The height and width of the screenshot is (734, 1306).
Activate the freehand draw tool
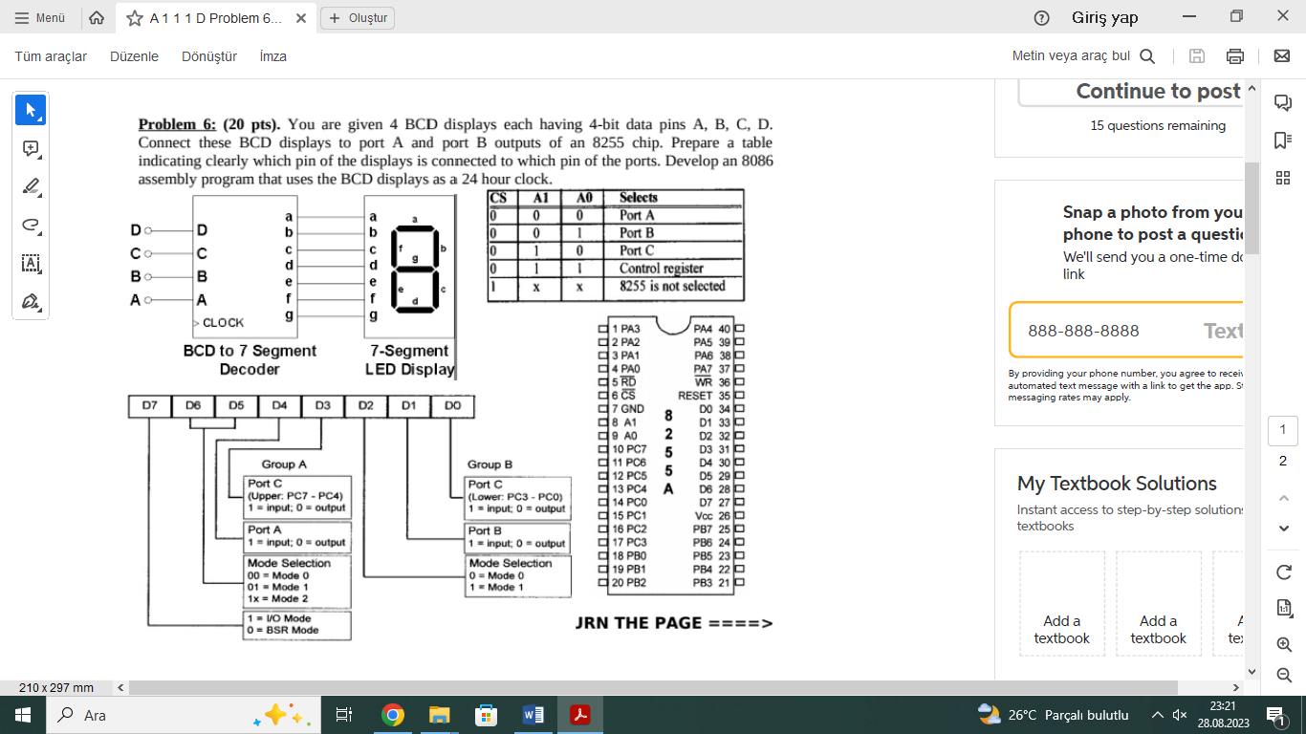click(31, 226)
